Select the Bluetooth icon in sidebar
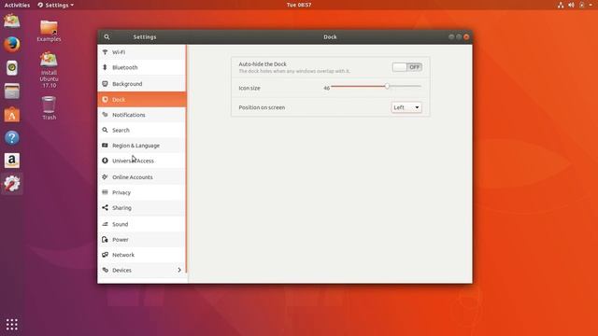The height and width of the screenshot is (336, 598). click(105, 67)
